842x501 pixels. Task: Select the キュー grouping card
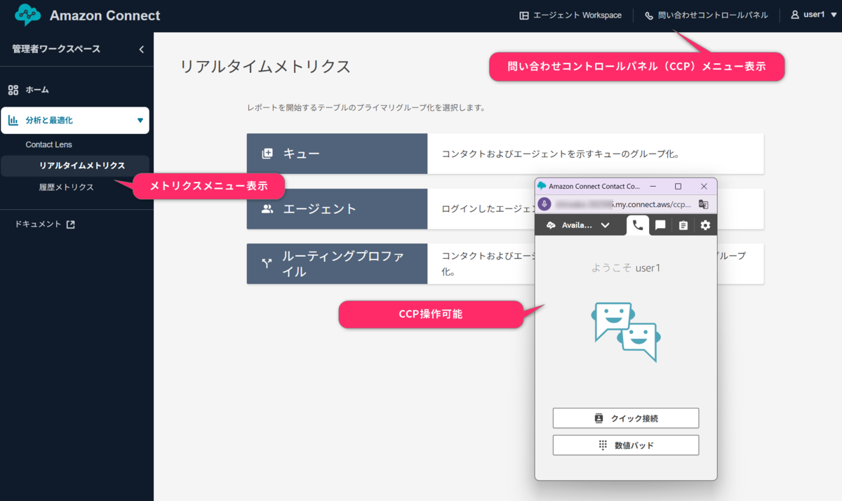(x=505, y=154)
